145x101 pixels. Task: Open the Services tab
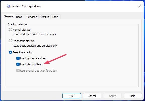32,17
